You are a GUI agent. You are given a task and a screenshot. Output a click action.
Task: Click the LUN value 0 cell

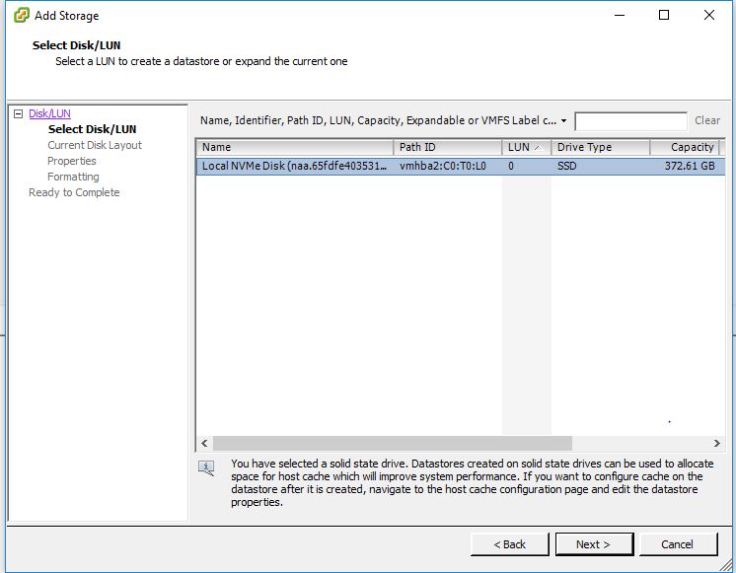[x=511, y=166]
